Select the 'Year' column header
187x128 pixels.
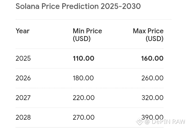point(23,31)
